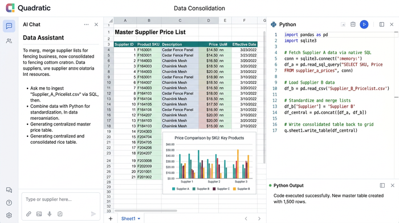399x223 pixels.
Task: Click the horizontal scrollbar of the sheet
Action: click(145, 211)
